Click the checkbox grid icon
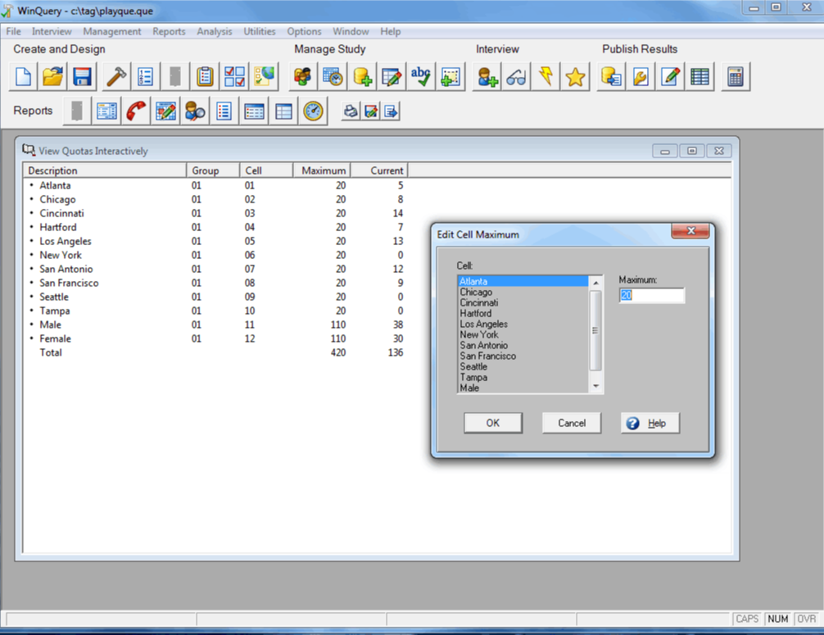The width and height of the screenshot is (824, 635). coord(234,77)
